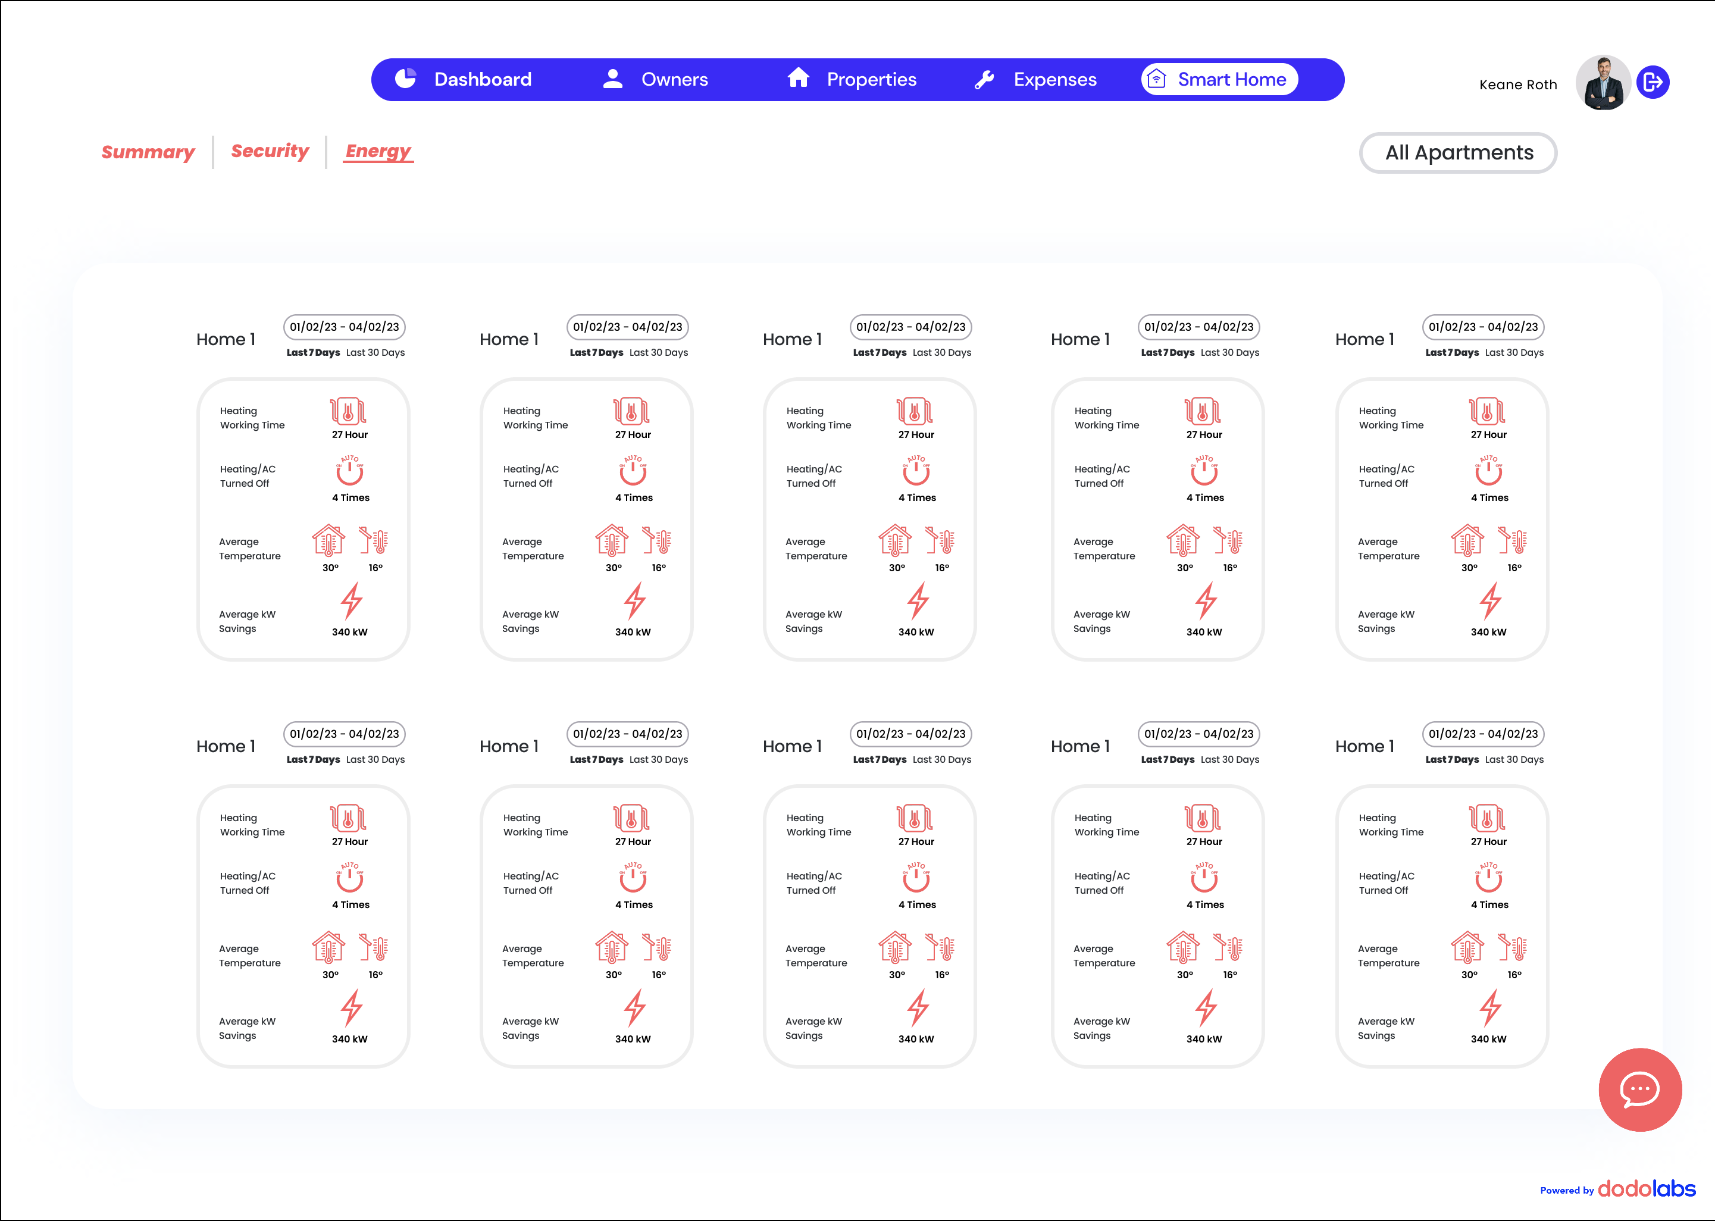1715x1221 pixels.
Task: Select Last 30 Days on second bottom-row card
Action: [659, 759]
